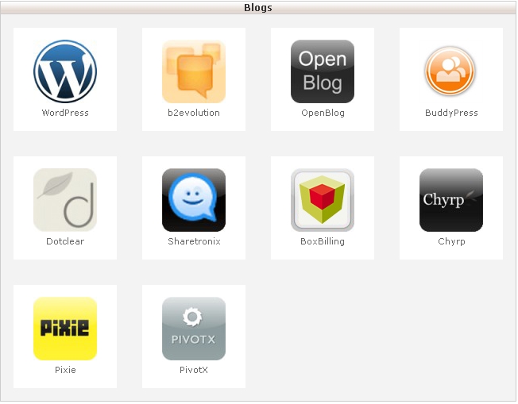Click the Pixie text label

coord(65,370)
